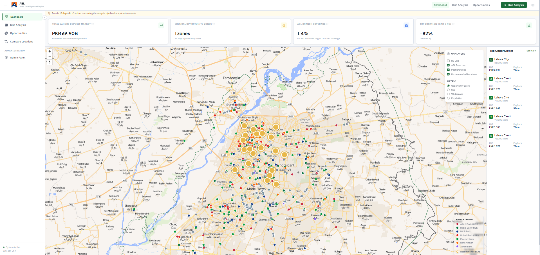Click the warning icon in the stale data banner
Image resolution: width=540 pixels, height=255 pixels.
[x=50, y=13]
